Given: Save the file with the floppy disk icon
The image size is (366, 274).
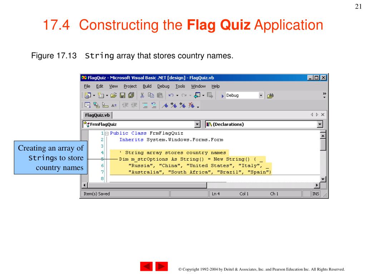Looking at the screenshot, I should 123,95.
